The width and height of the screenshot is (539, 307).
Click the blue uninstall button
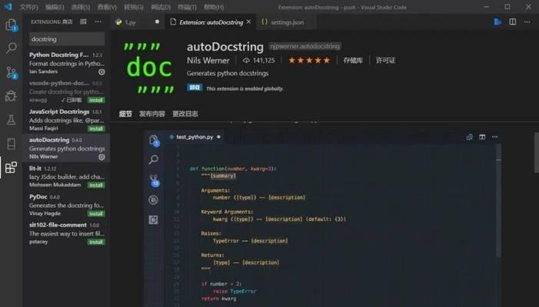[x=195, y=87]
